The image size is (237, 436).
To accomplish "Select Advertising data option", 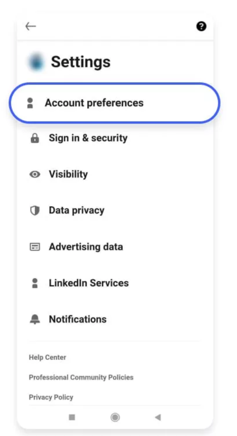I will pyautogui.click(x=86, y=247).
